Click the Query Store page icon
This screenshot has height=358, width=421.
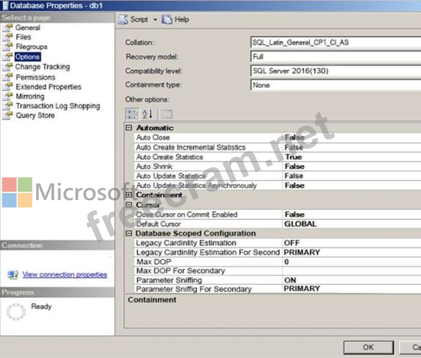click(7, 116)
